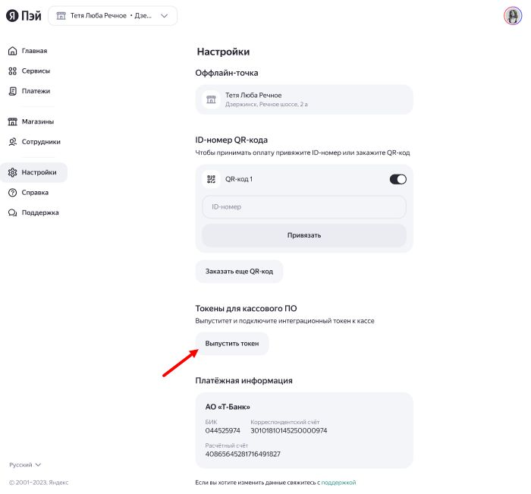Screen dimensions: 531x494
Task: Click the Выпустить токен button
Action: tap(232, 344)
